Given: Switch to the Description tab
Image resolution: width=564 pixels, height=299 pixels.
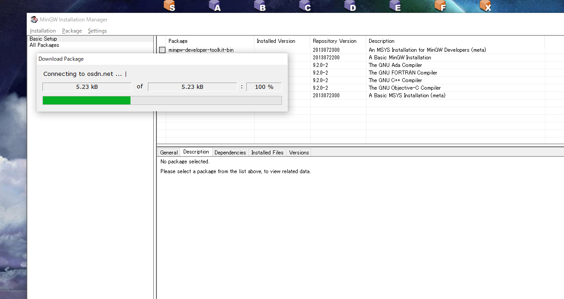Looking at the screenshot, I should [x=196, y=152].
